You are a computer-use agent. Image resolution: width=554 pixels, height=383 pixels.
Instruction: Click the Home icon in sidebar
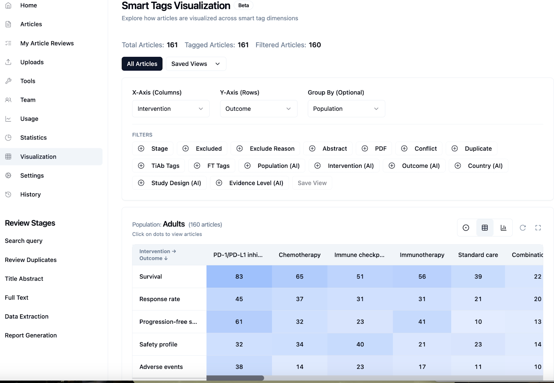[x=8, y=6]
